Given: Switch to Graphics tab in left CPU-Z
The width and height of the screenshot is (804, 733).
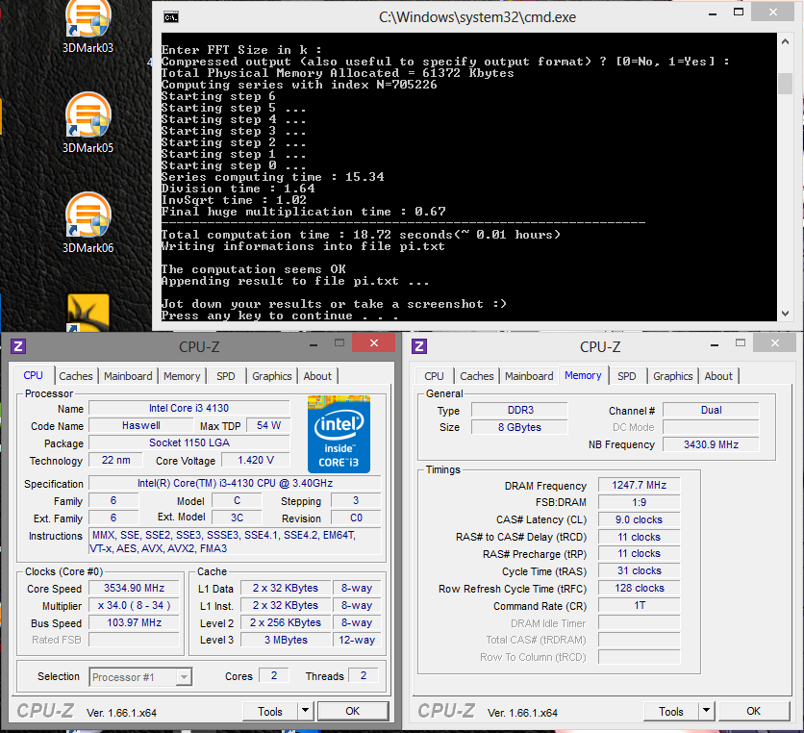Looking at the screenshot, I should [x=272, y=376].
